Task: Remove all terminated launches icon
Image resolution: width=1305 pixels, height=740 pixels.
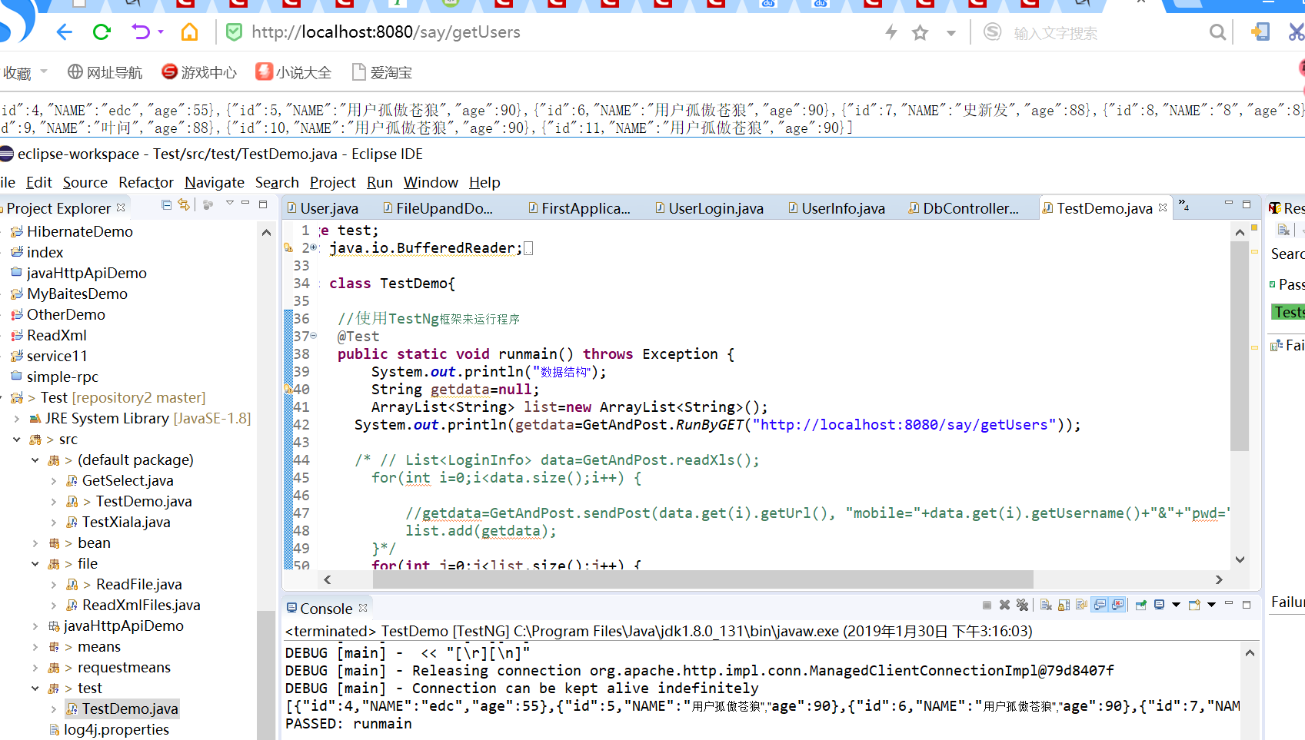Action: [x=1022, y=606]
